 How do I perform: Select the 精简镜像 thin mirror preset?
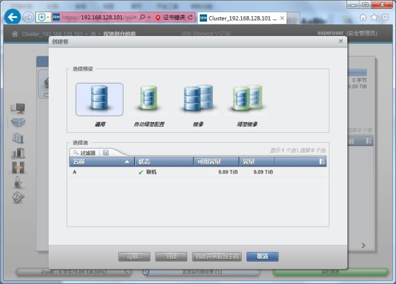click(247, 100)
